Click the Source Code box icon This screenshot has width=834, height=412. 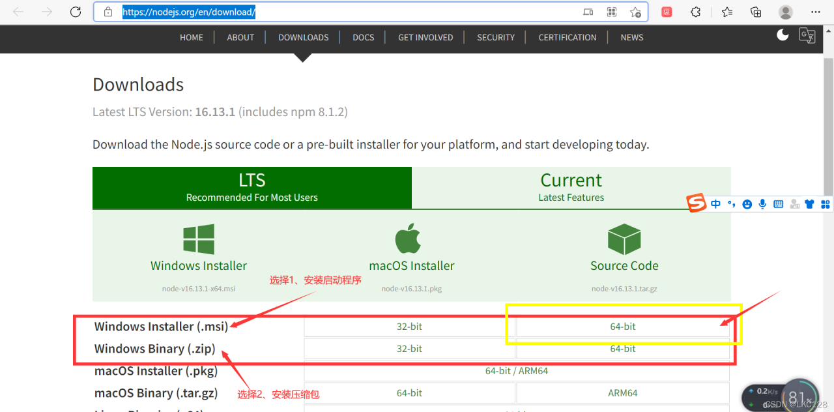tap(624, 239)
